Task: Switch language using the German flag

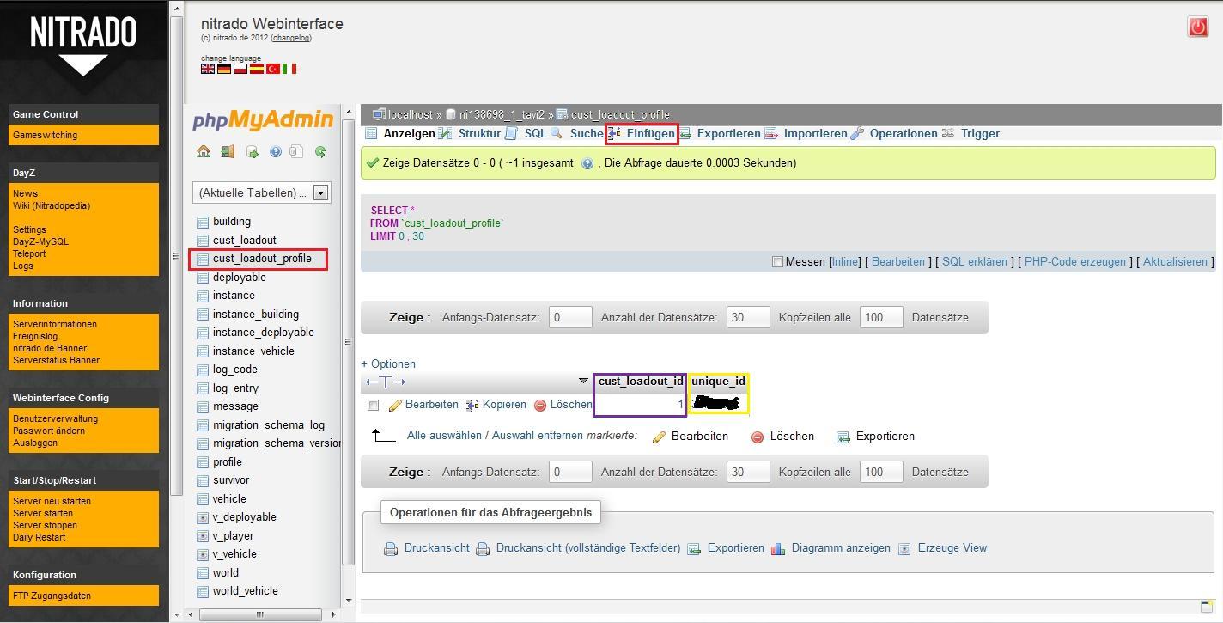Action: (224, 69)
